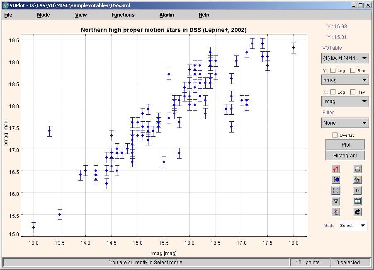Screen dimensions: 374x270
Task: Open the fx function icon
Action: pyautogui.click(x=357, y=190)
